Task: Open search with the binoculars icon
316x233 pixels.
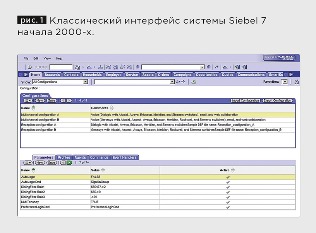Action: pos(297,82)
